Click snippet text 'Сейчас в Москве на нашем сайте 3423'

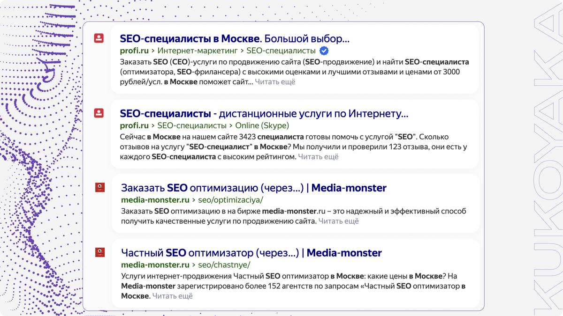tap(188, 137)
